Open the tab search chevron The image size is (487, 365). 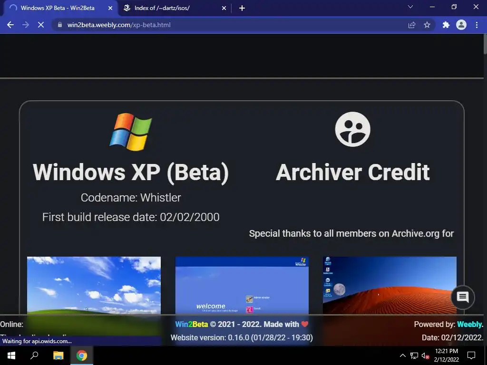[x=410, y=7]
